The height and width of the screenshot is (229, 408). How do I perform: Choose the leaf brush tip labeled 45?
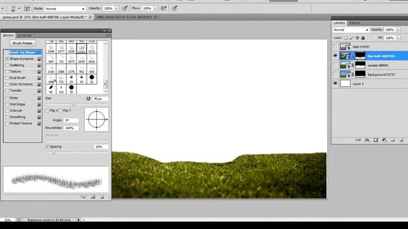51,89
